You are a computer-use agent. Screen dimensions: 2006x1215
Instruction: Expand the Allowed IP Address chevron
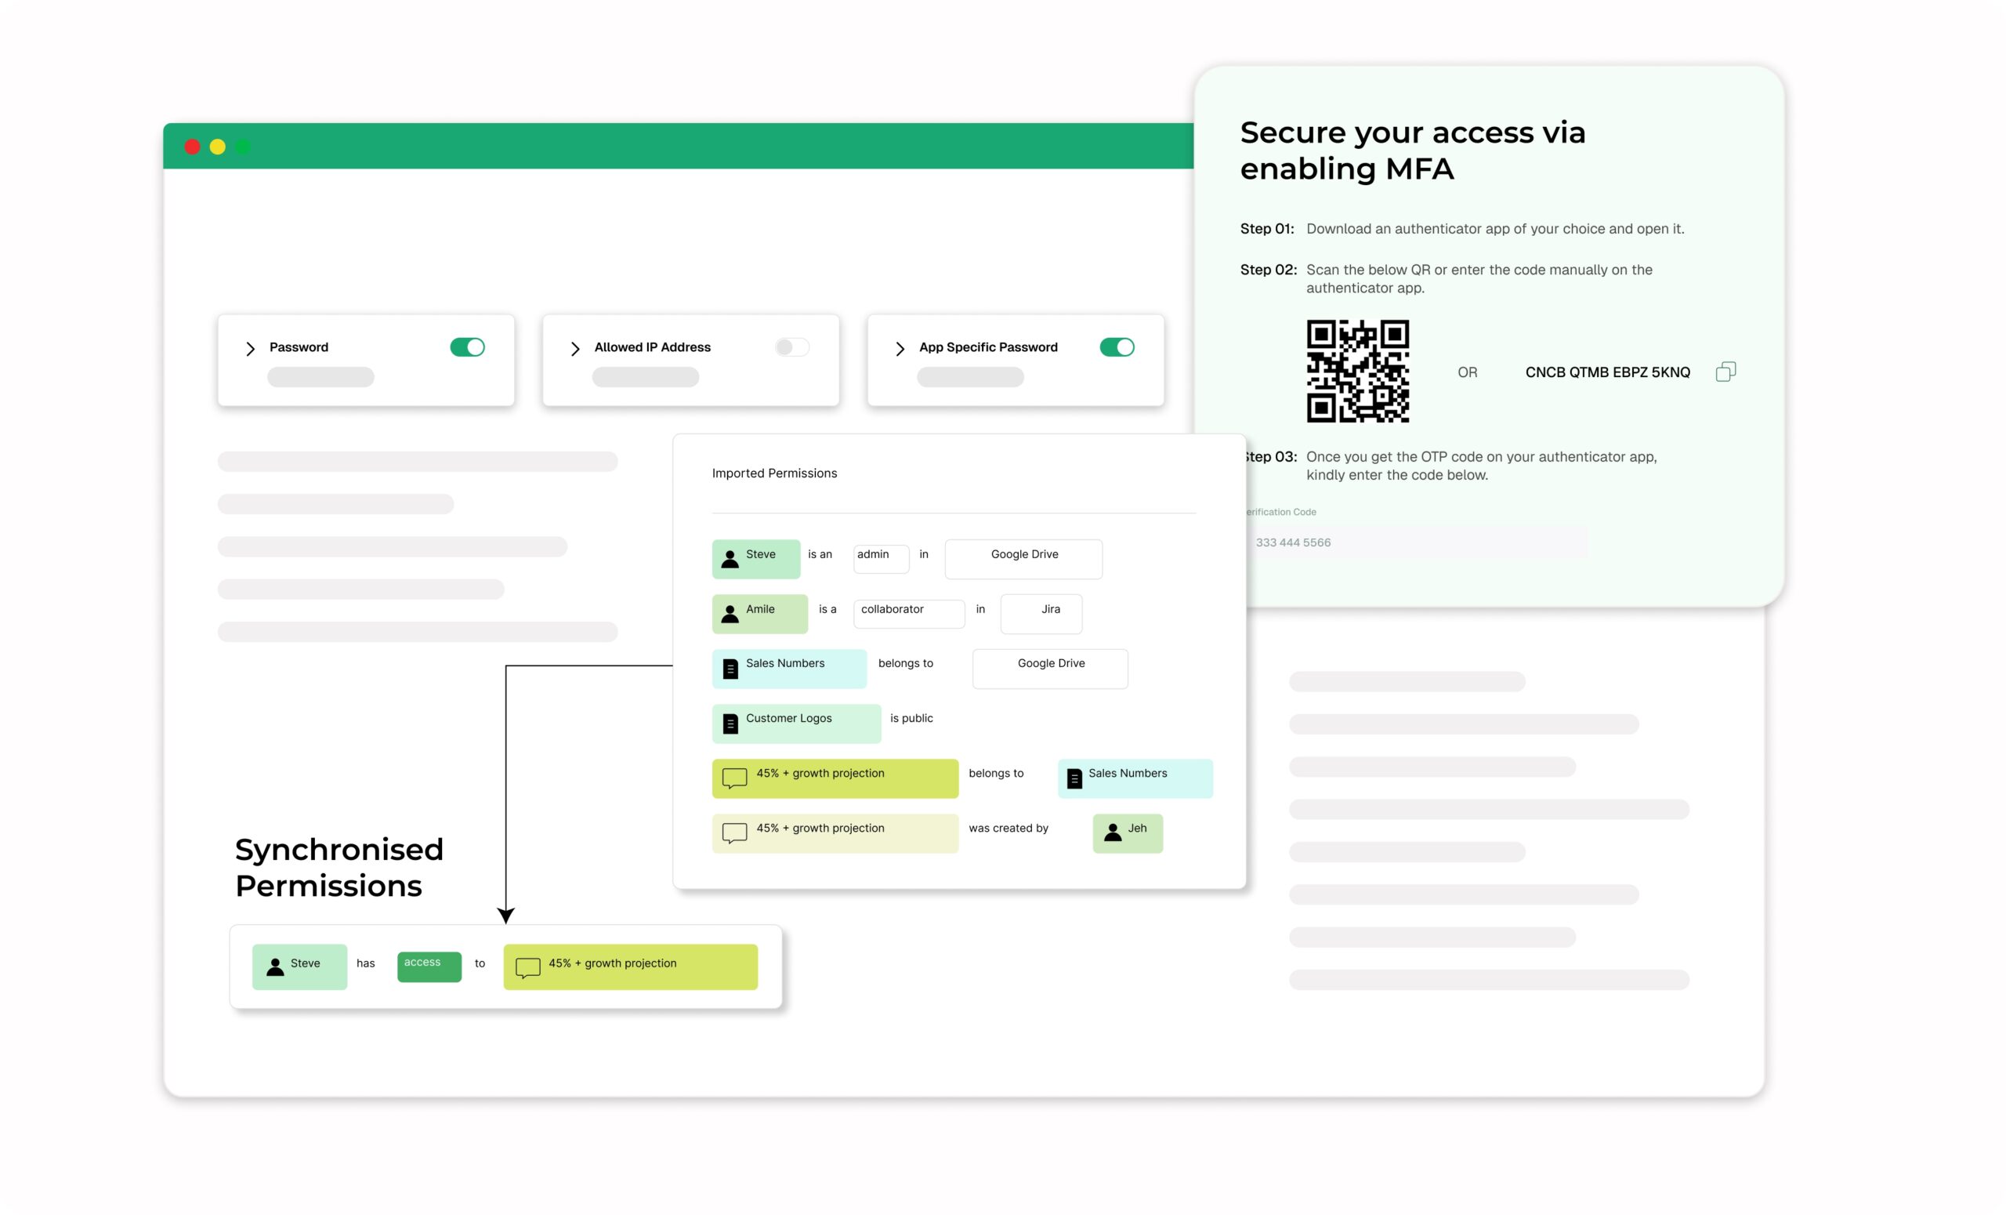pyautogui.click(x=575, y=349)
